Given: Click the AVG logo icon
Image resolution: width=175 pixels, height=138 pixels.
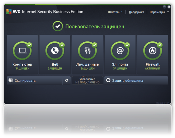Looking at the screenshot, I should click(x=9, y=12).
